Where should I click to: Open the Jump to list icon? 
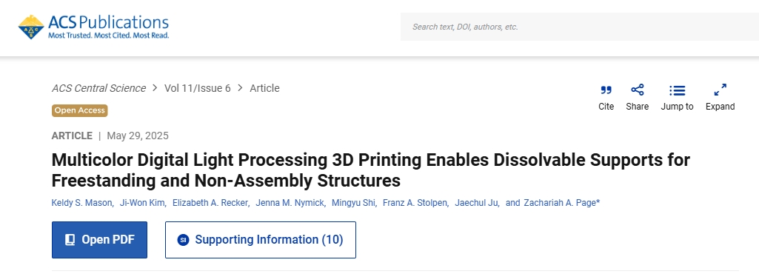tap(678, 90)
